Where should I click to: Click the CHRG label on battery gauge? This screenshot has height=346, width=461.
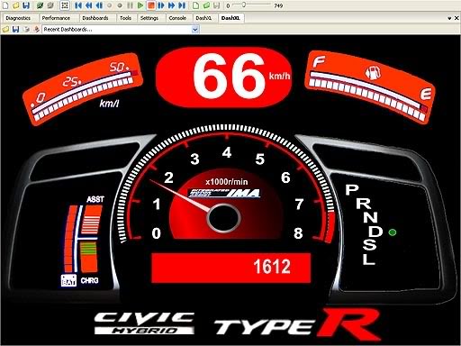point(89,280)
